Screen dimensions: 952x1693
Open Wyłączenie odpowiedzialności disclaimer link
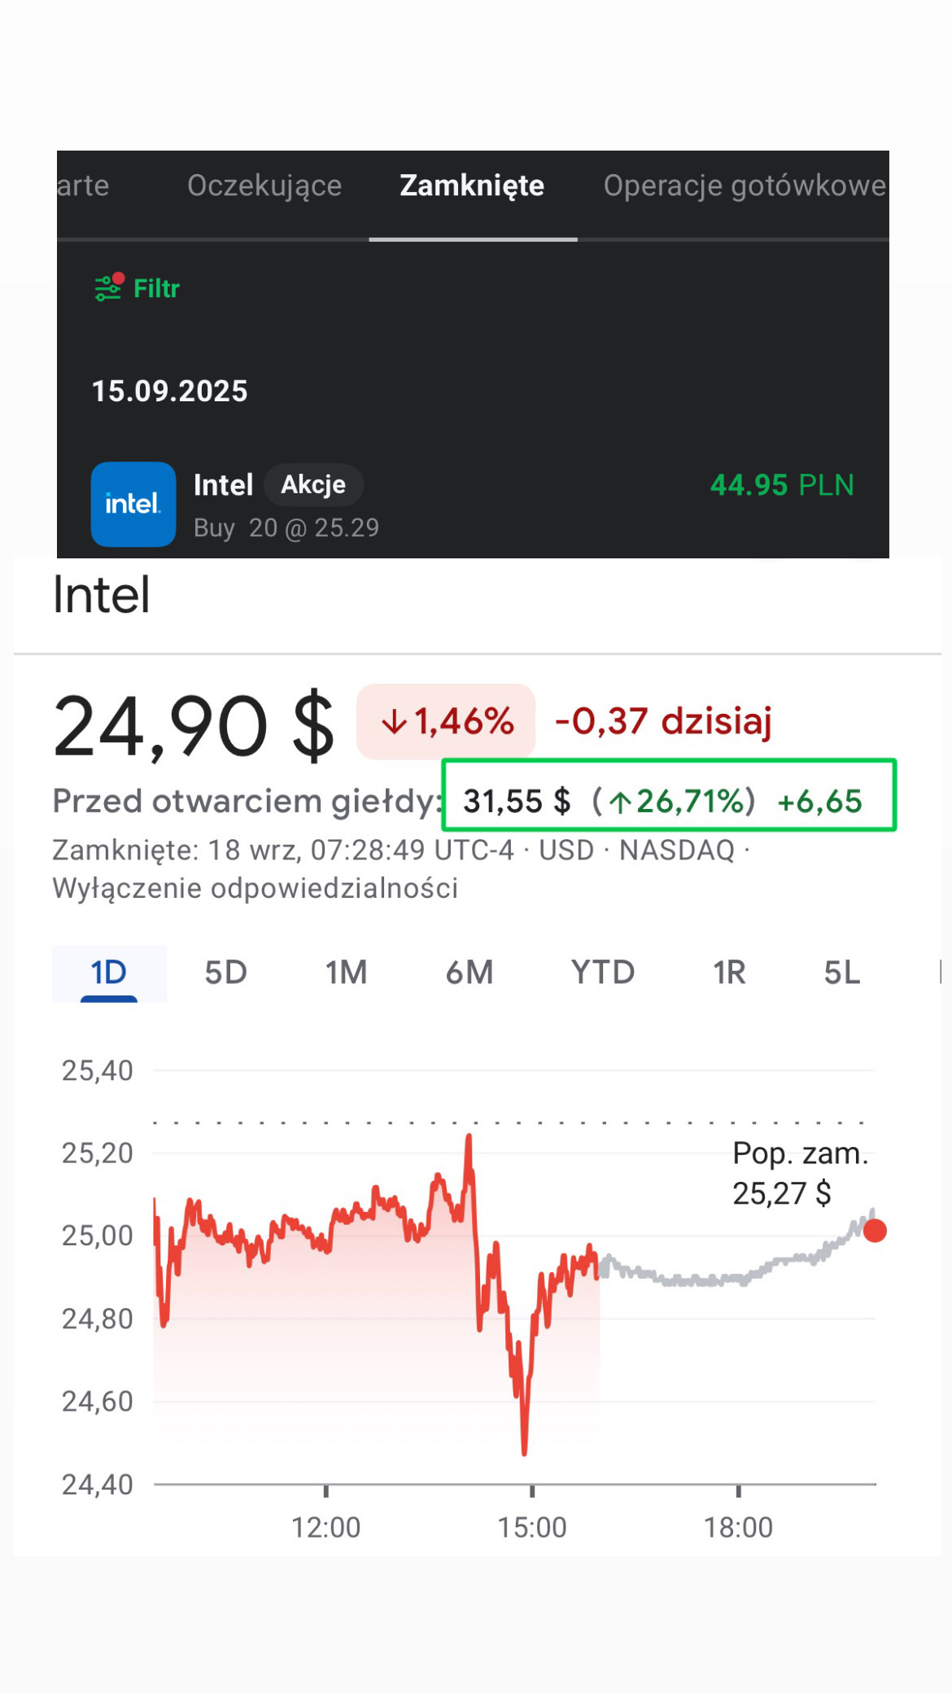pyautogui.click(x=255, y=888)
